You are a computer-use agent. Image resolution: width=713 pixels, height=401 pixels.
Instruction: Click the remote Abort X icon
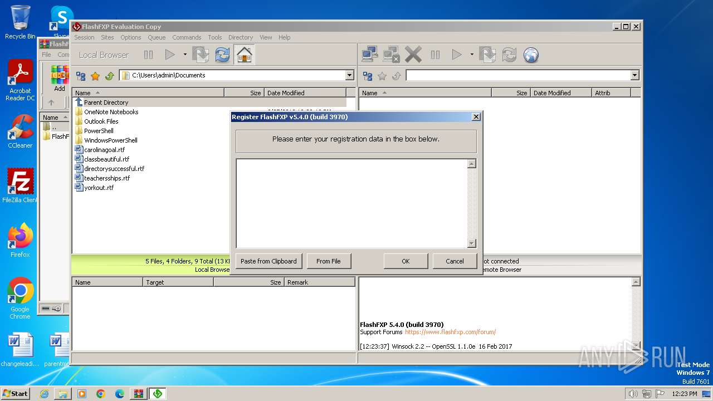[413, 55]
